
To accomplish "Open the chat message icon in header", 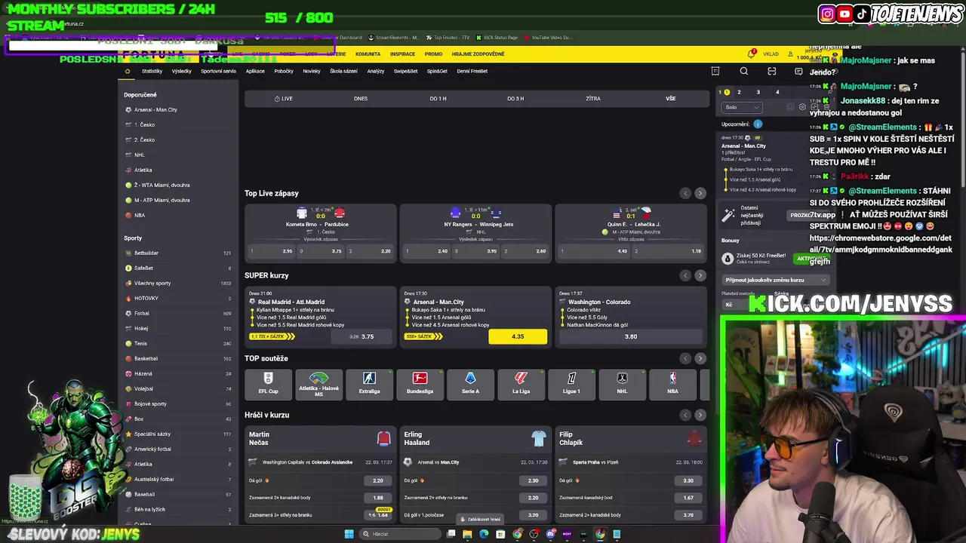I will click(798, 71).
